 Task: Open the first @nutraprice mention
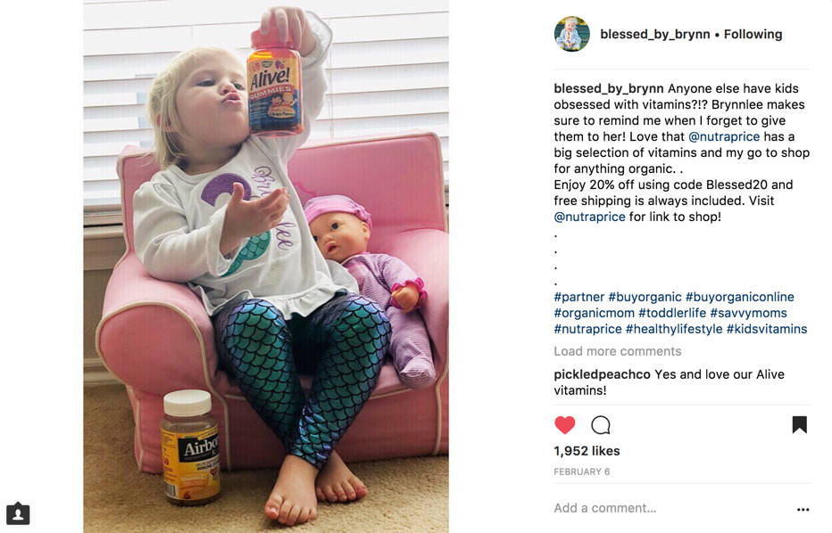pyautogui.click(x=724, y=136)
